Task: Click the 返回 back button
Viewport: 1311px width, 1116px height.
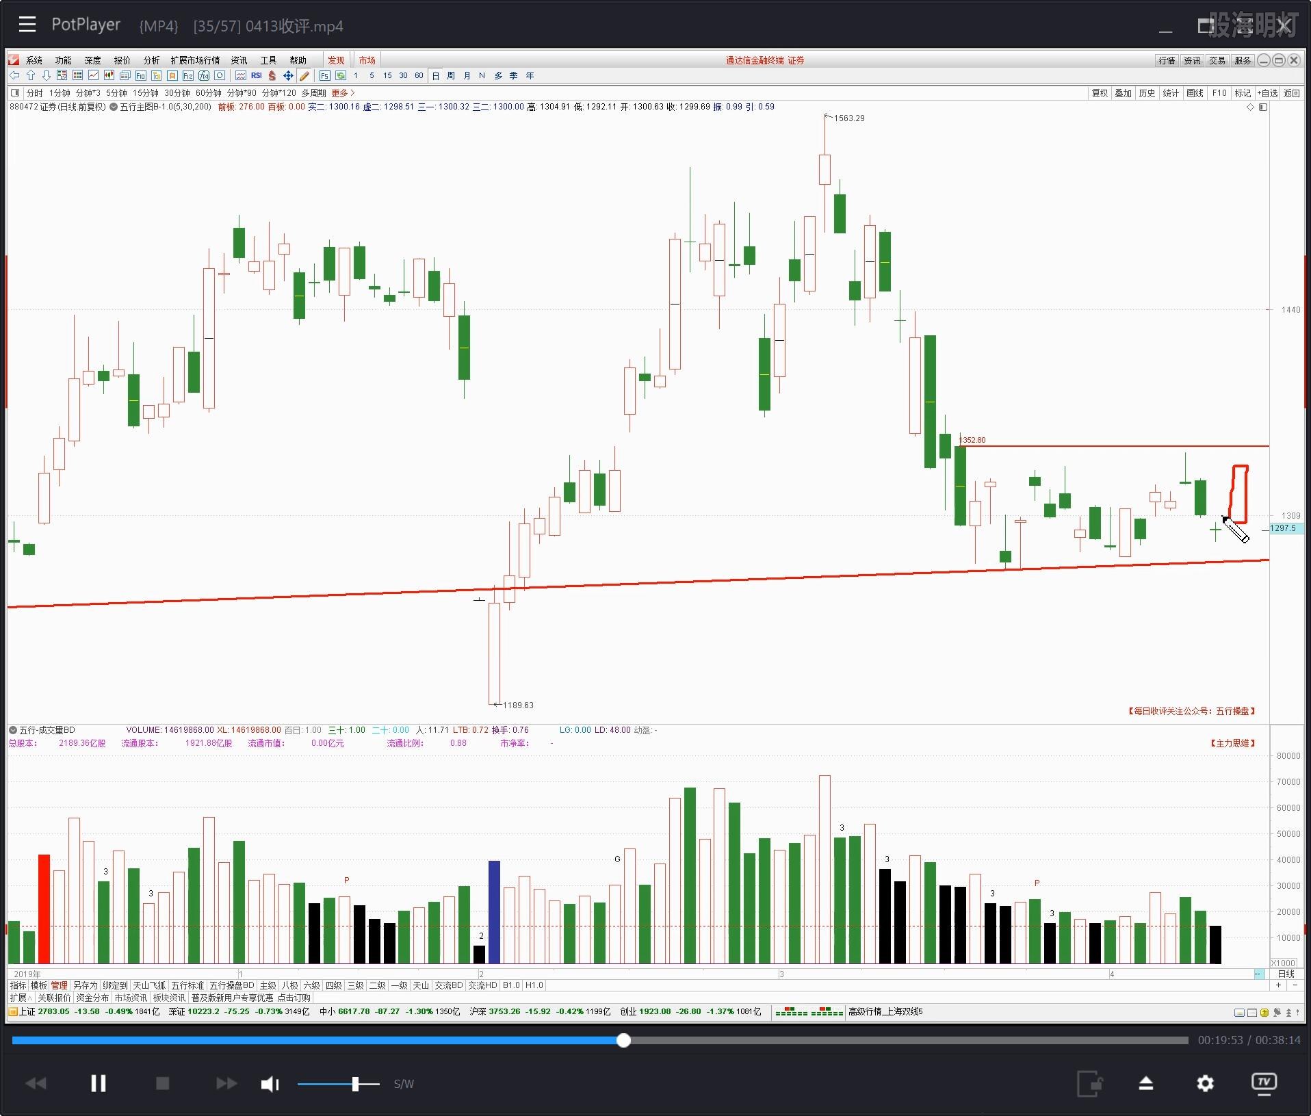Action: click(1292, 93)
